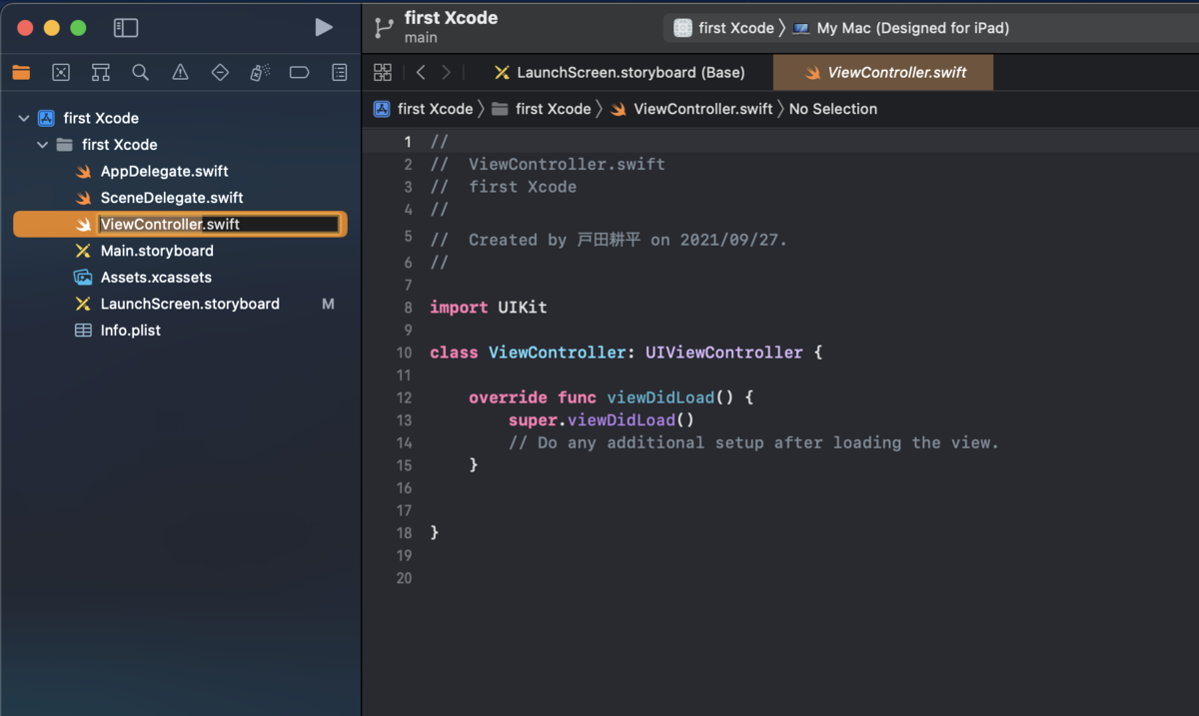
Task: Click the Info.plist table icon
Action: click(x=84, y=331)
